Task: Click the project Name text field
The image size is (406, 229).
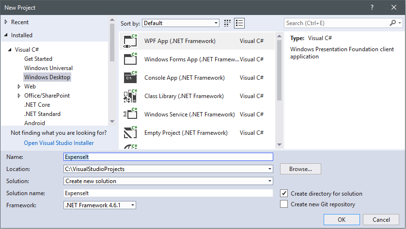Action: pyautogui.click(x=168, y=157)
